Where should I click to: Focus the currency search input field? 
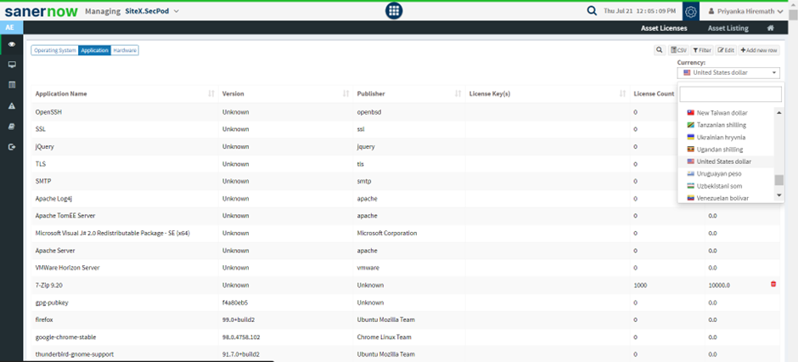pyautogui.click(x=730, y=94)
